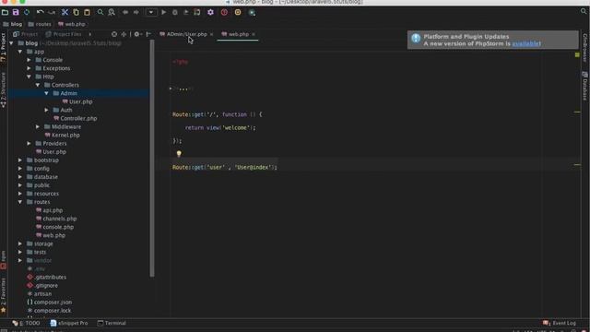The width and height of the screenshot is (590, 332).
Task: Click the Run with Coverage icon
Action: (x=186, y=12)
